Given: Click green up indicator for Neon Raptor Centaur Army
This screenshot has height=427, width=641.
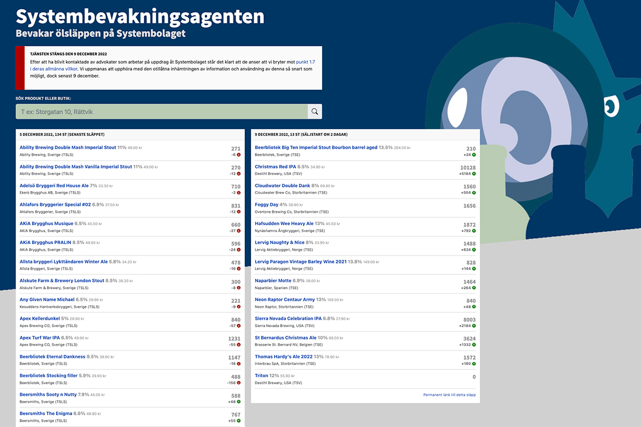Looking at the screenshot, I should [474, 307].
